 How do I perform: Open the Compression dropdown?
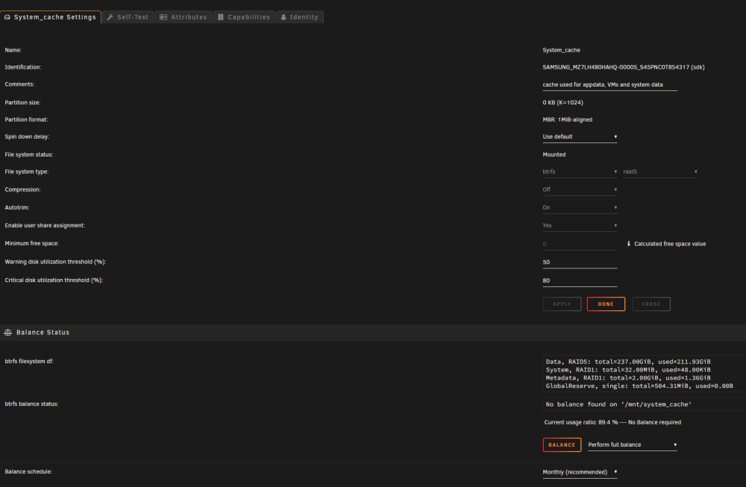(580, 189)
